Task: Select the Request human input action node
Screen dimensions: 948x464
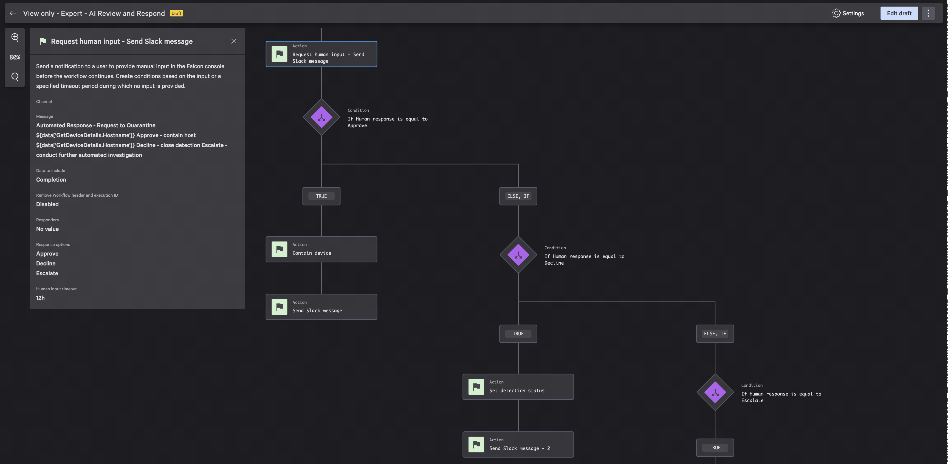Action: click(x=321, y=54)
